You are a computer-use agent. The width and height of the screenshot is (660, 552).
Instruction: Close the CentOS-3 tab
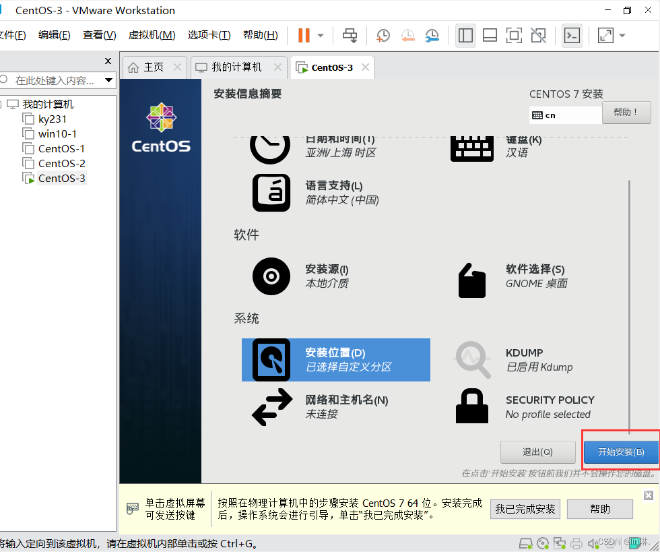[365, 67]
